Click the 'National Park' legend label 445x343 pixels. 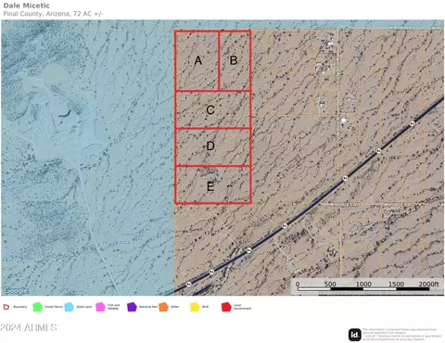(148, 307)
